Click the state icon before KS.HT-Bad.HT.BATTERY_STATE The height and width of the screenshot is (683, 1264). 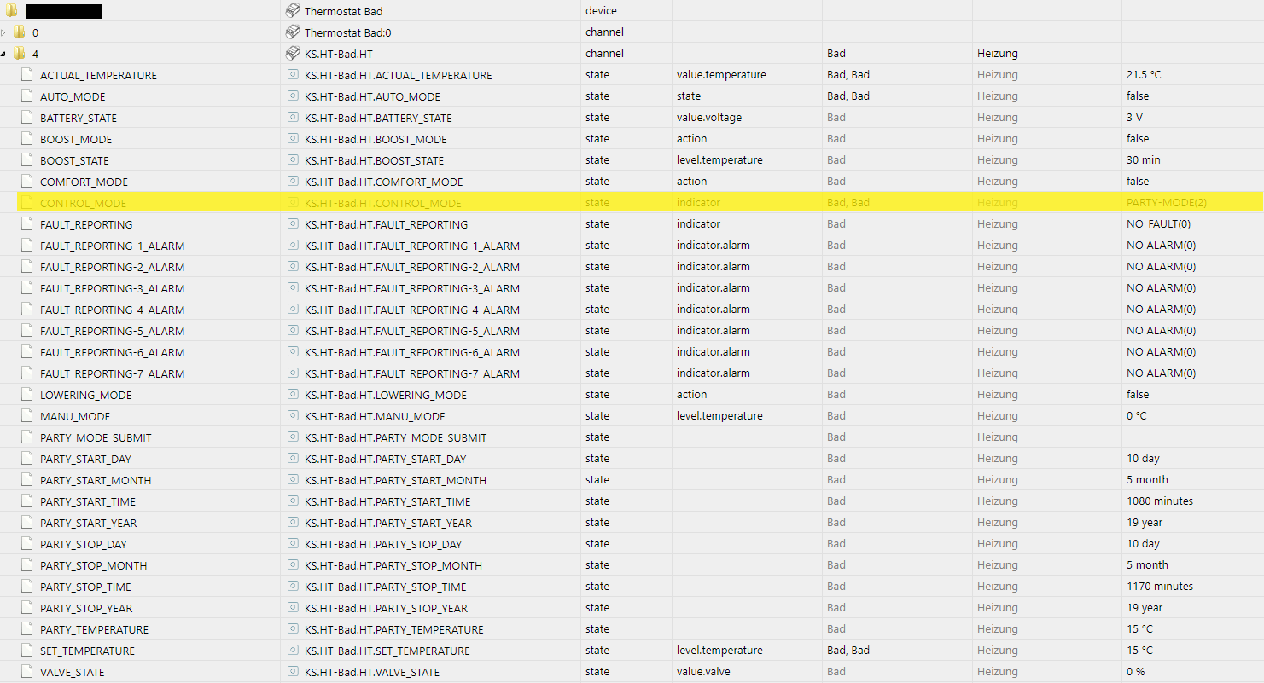click(293, 118)
